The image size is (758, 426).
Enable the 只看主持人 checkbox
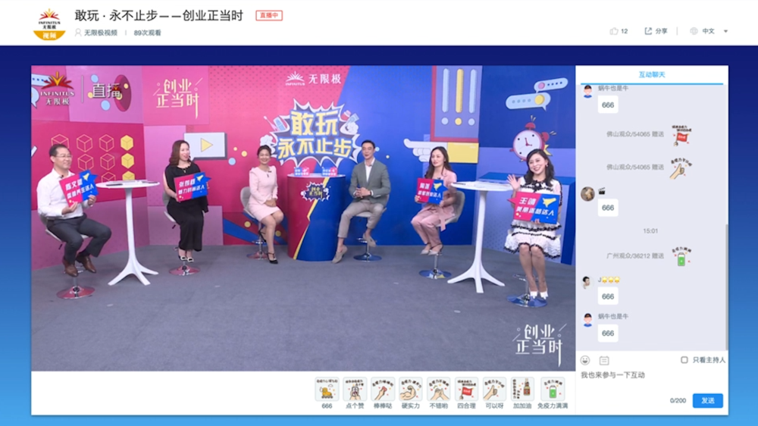coord(684,360)
